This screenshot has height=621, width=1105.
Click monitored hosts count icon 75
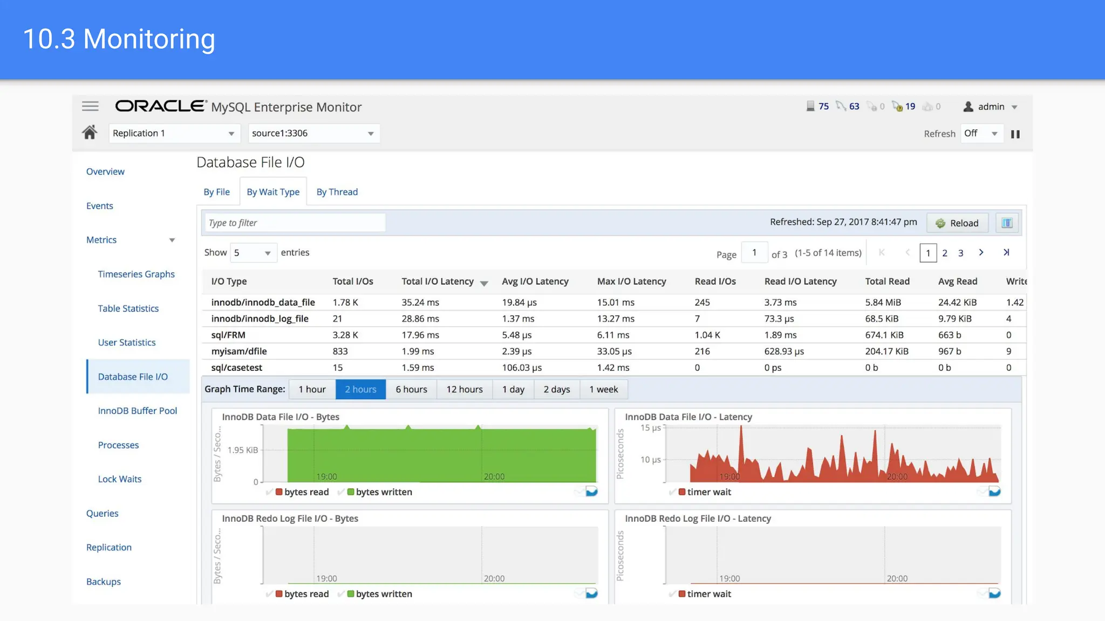810,106
